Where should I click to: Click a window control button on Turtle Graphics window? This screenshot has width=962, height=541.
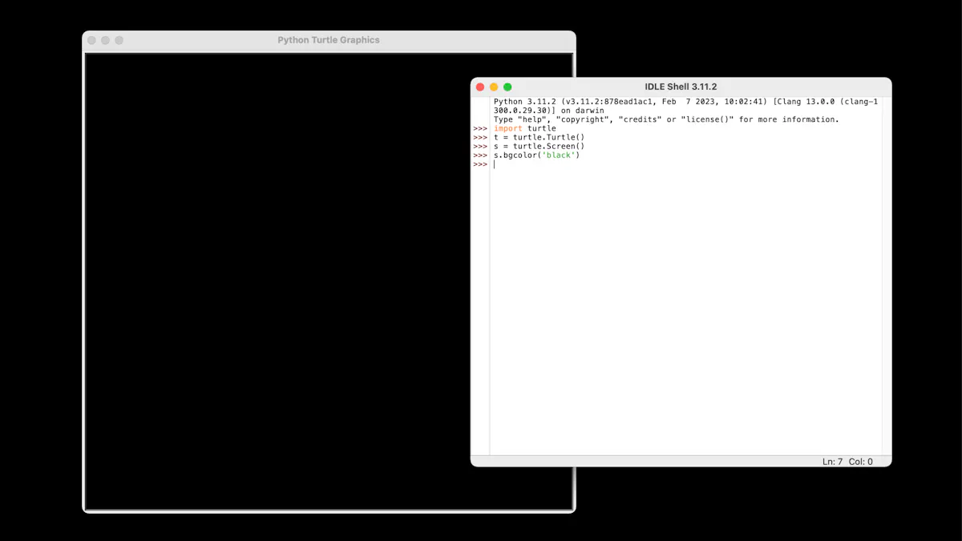point(91,38)
